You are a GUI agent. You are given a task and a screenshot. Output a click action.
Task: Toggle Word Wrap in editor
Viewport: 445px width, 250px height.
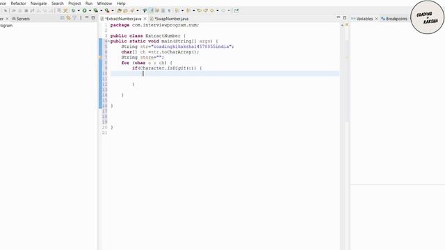157,10
